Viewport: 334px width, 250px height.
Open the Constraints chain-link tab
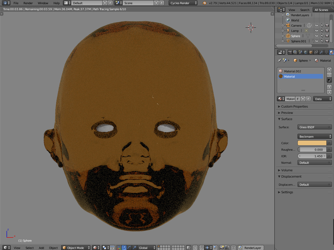[316, 52]
